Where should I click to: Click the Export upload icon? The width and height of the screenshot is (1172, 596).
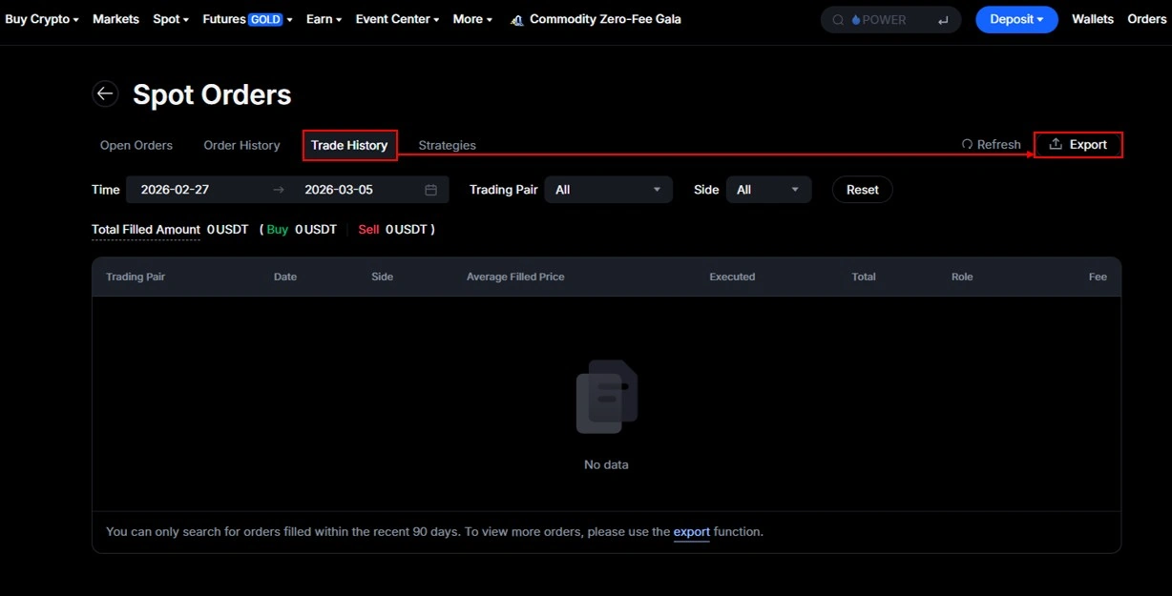pyautogui.click(x=1056, y=144)
